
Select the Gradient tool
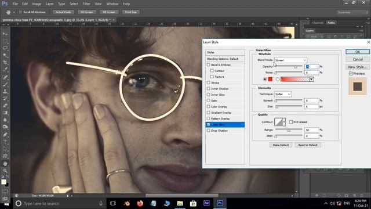pyautogui.click(x=5, y=113)
